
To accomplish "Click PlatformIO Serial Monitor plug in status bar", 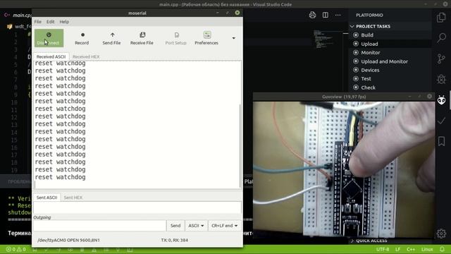I will click(x=118, y=249).
